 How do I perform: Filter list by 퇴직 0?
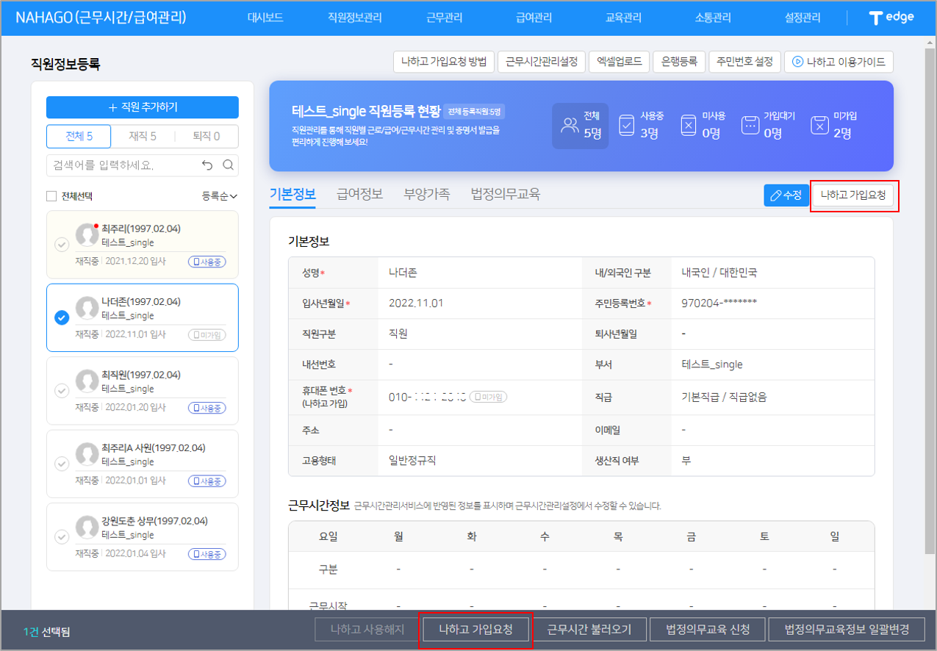click(x=207, y=137)
